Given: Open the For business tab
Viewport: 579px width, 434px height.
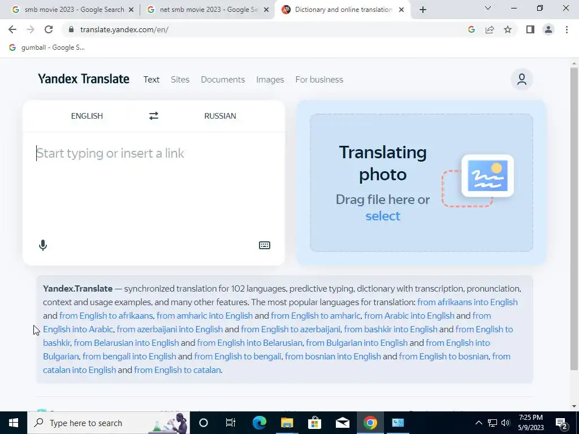Looking at the screenshot, I should [319, 79].
